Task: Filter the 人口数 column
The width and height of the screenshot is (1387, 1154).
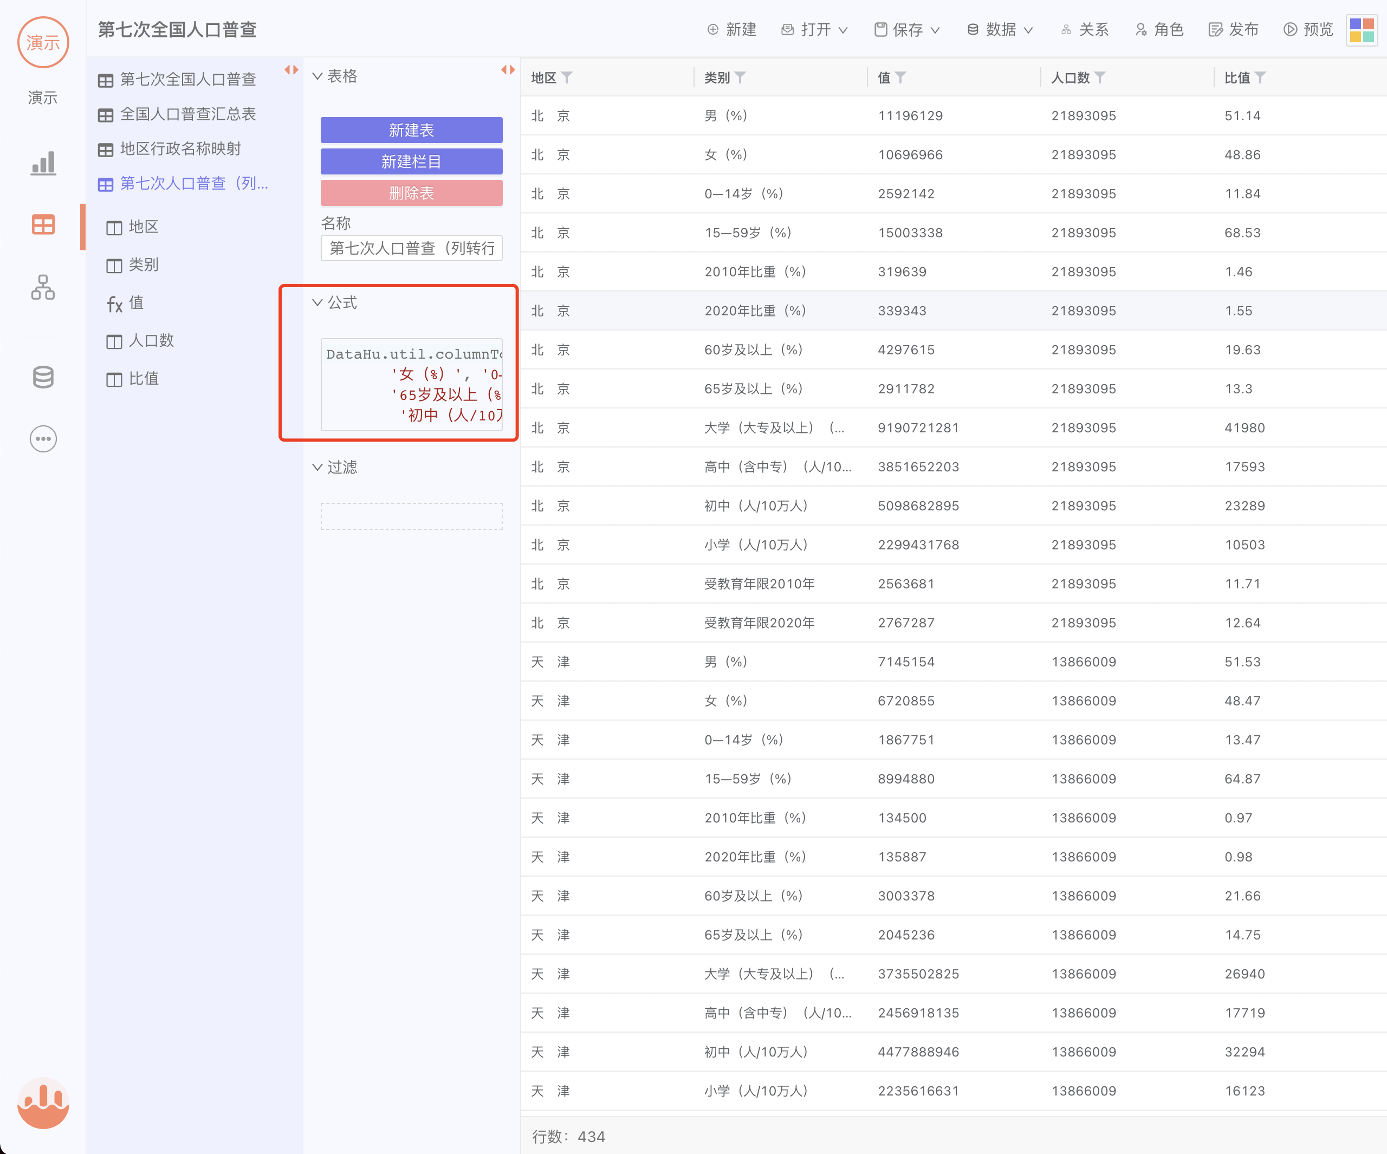Action: click(1099, 78)
